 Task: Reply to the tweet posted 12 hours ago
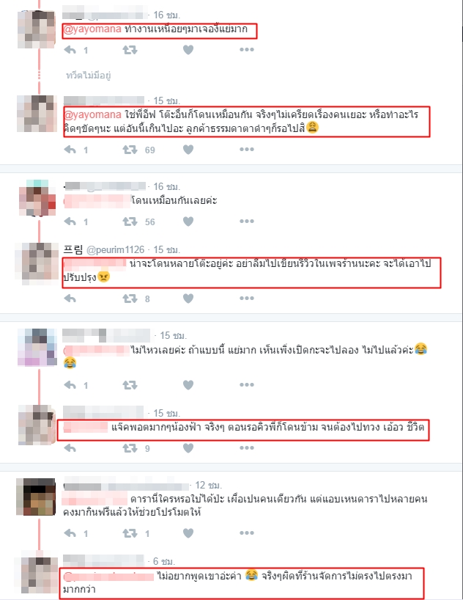[70, 533]
